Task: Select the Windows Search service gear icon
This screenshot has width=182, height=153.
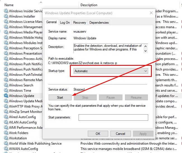Action: click(x=6, y=85)
